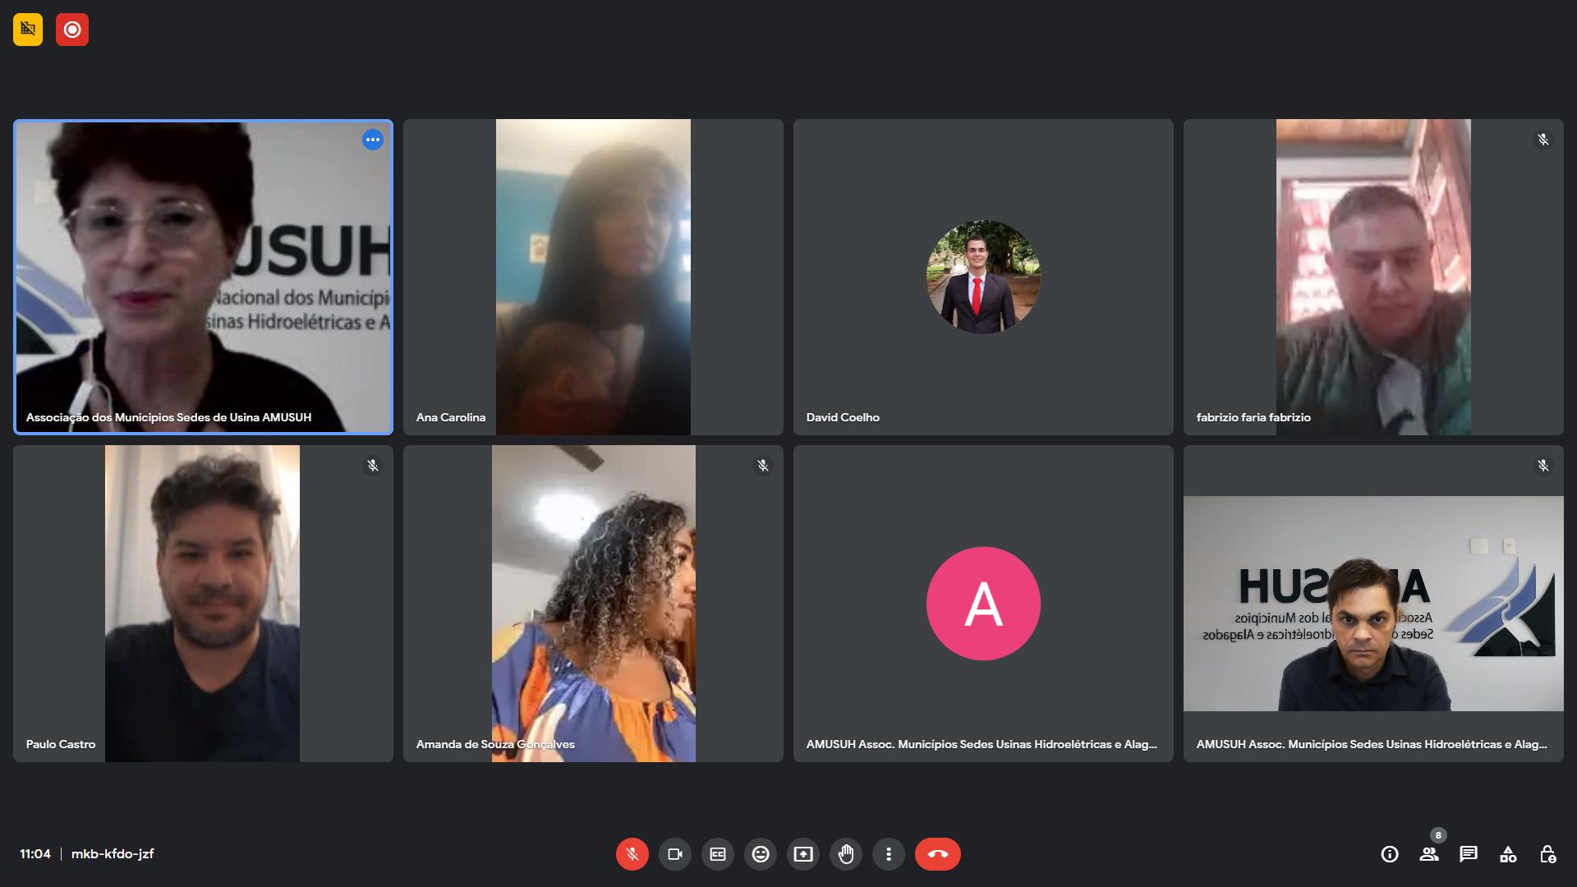Open the Activities shapes icon

click(x=1508, y=854)
